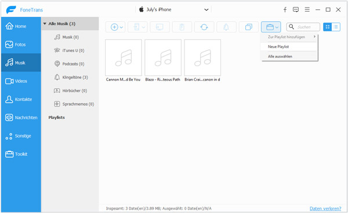This screenshot has width=348, height=213.
Task: Click the Daten verloren? link
Action: point(325,208)
